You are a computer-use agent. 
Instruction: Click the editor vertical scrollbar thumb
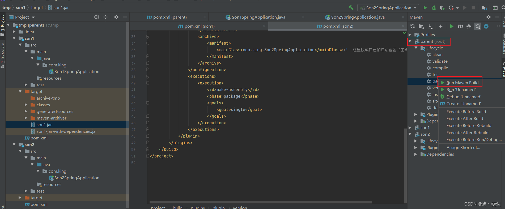coord(405,166)
